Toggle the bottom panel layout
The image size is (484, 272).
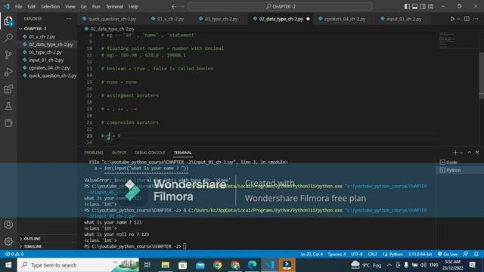click(415, 7)
